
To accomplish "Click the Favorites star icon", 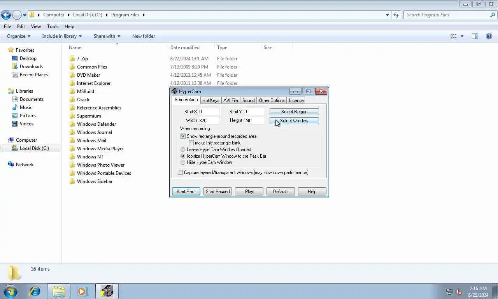I will [11, 50].
